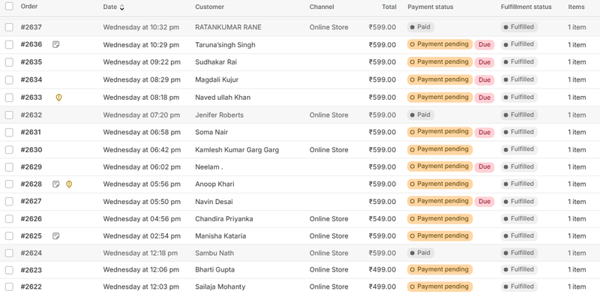
Task: Select the checkbox for order #2625
Action: point(9,235)
